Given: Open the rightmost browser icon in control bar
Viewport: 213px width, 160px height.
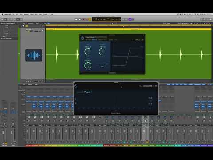Looking at the screenshot, I should pyautogui.click(x=211, y=20).
